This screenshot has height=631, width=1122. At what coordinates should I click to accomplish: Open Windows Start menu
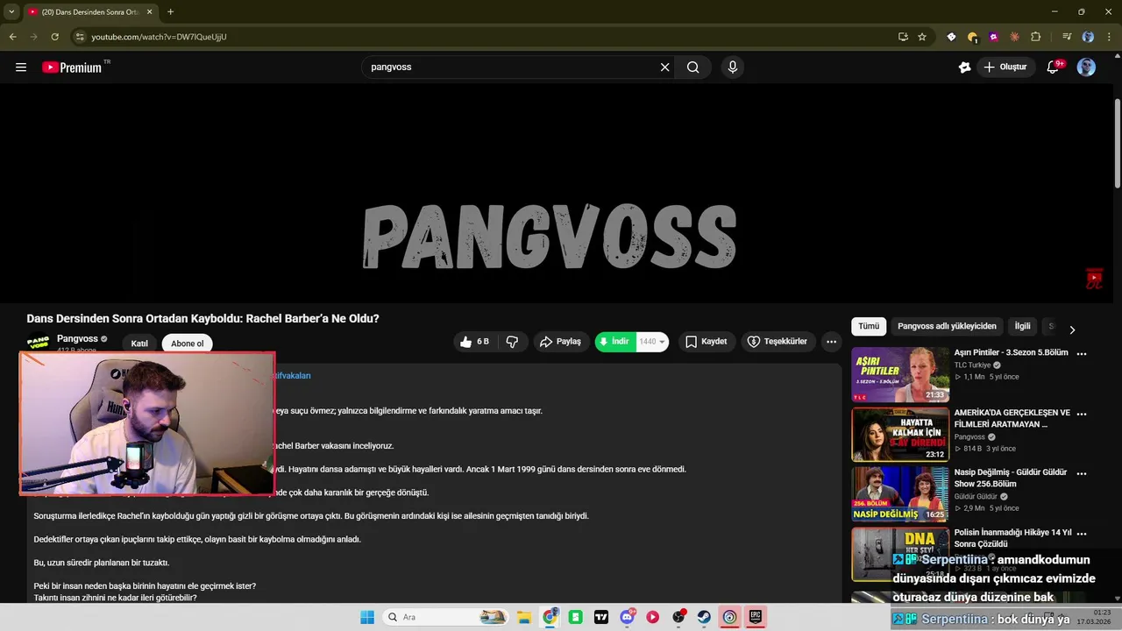[366, 617]
